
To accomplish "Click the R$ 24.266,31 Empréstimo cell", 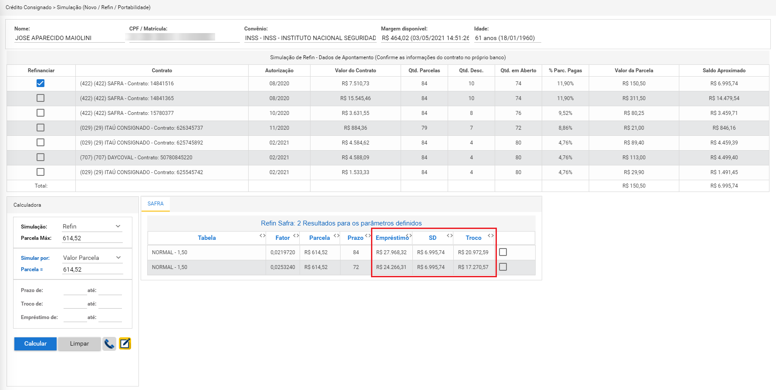I will pyautogui.click(x=391, y=267).
